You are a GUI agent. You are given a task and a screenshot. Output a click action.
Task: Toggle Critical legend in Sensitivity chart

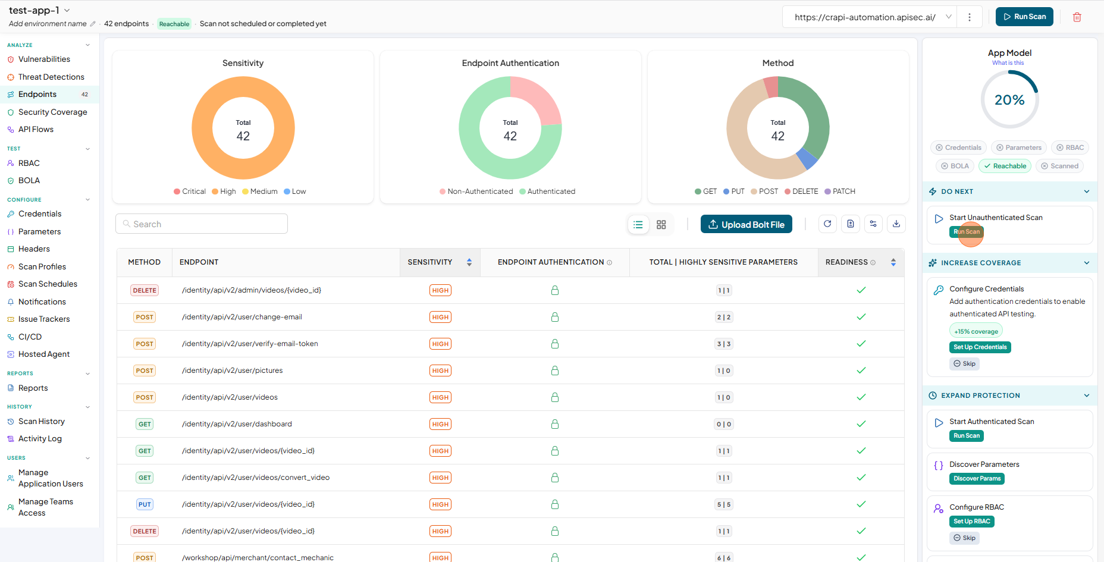tap(190, 191)
